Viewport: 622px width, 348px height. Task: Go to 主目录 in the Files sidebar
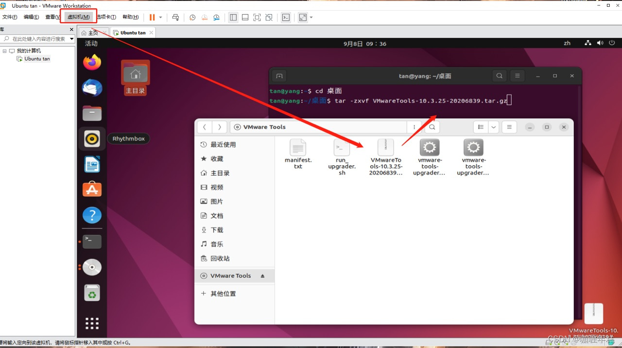point(234,173)
